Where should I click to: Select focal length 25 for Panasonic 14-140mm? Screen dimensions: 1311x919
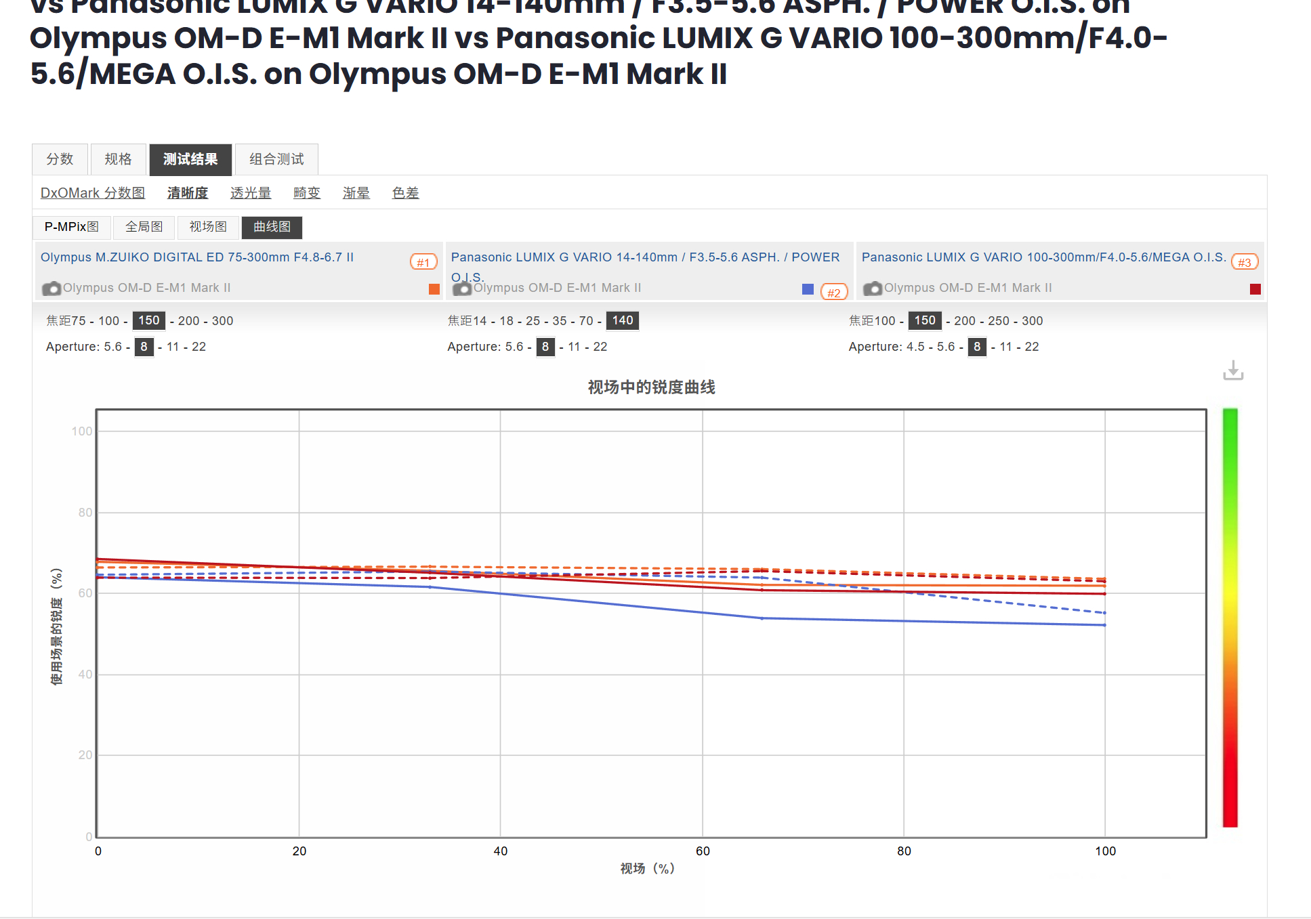(x=533, y=321)
